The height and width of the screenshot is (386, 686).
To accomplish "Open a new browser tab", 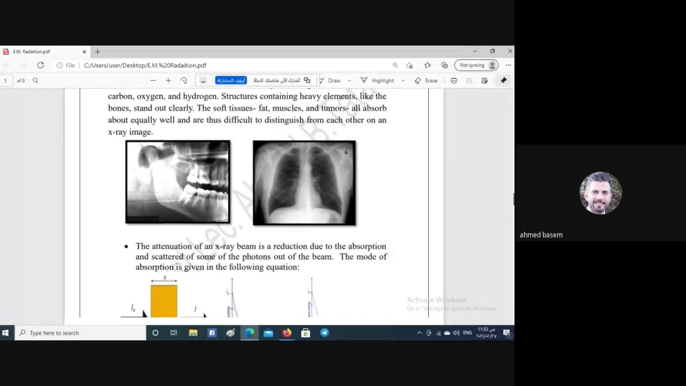I will pos(98,52).
